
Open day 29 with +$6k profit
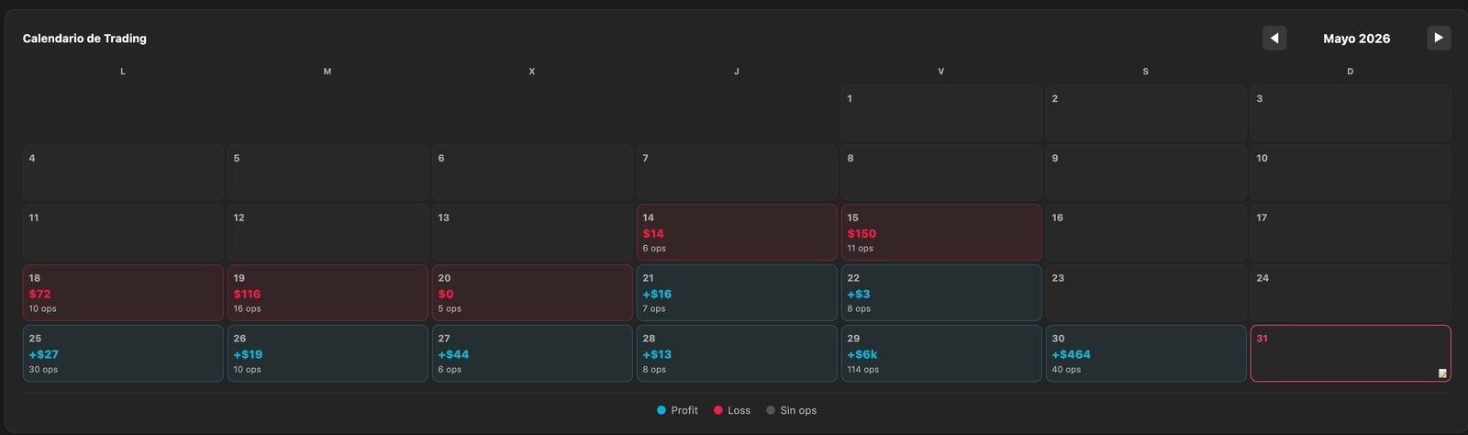pyautogui.click(x=941, y=353)
